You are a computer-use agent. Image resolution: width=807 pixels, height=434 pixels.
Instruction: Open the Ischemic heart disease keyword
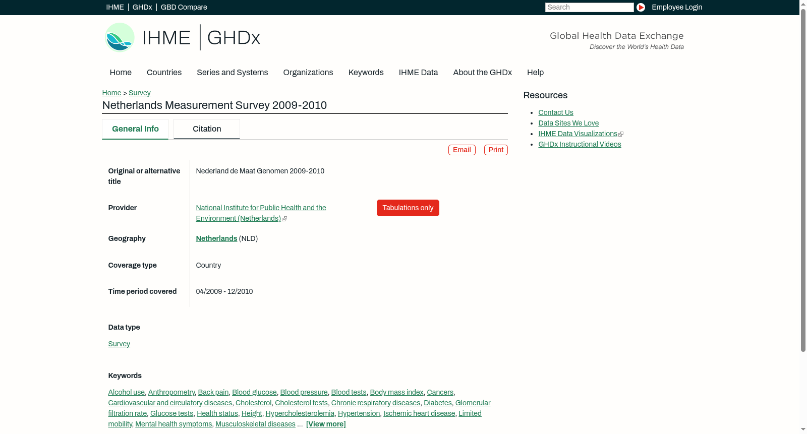(x=419, y=413)
